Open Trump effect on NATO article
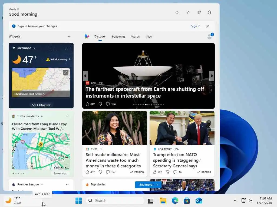This screenshot has height=207, width=277. [177, 160]
